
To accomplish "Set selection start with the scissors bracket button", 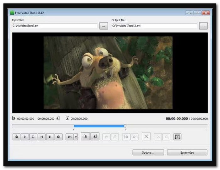I will point(85,136).
